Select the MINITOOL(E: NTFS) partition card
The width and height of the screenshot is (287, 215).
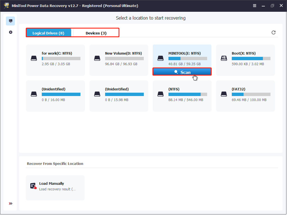point(182,55)
